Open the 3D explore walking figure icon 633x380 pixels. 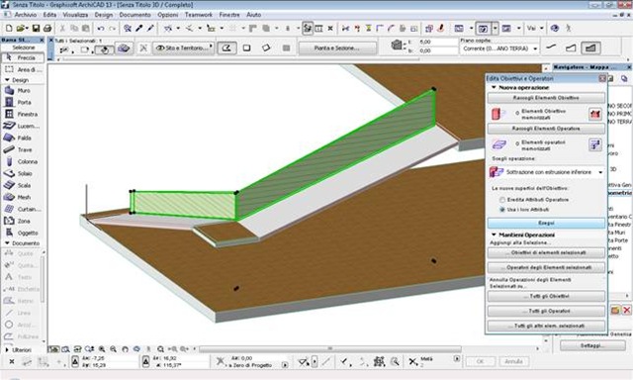coord(569,29)
